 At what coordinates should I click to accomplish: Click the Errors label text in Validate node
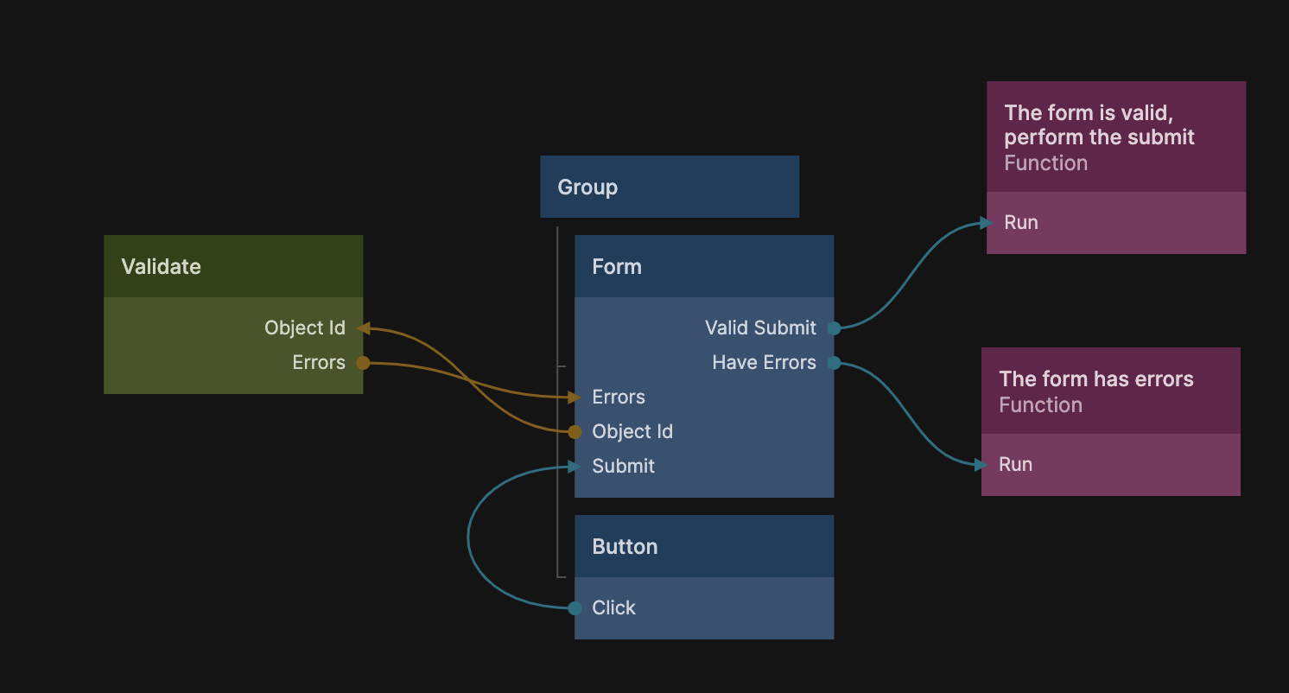pos(319,363)
